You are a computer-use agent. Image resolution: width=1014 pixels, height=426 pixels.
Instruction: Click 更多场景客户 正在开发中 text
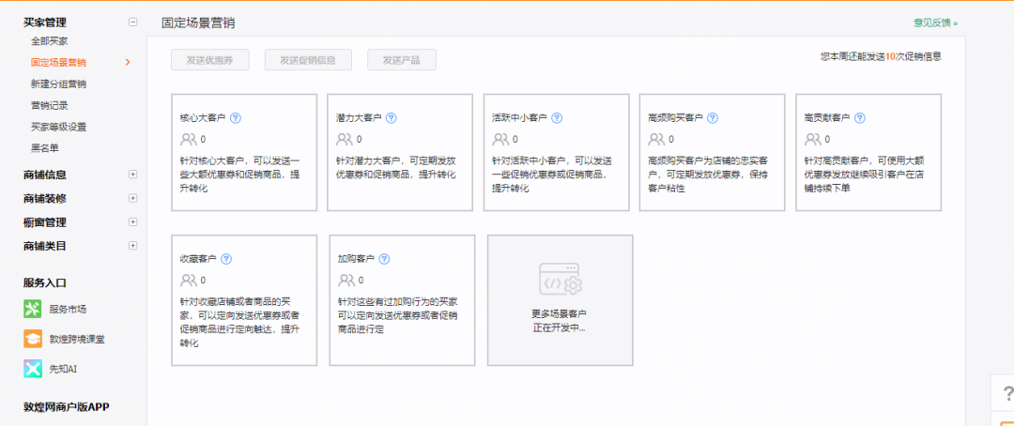click(x=560, y=321)
